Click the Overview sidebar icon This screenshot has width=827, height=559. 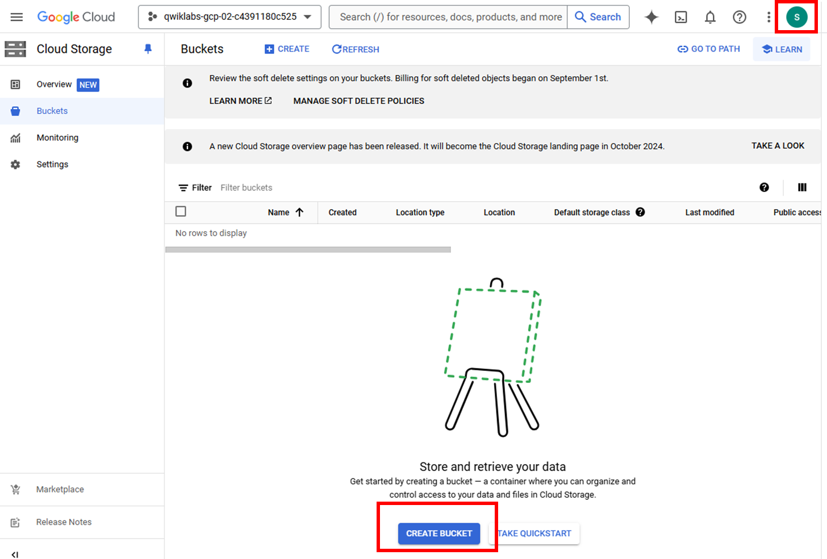tap(15, 85)
